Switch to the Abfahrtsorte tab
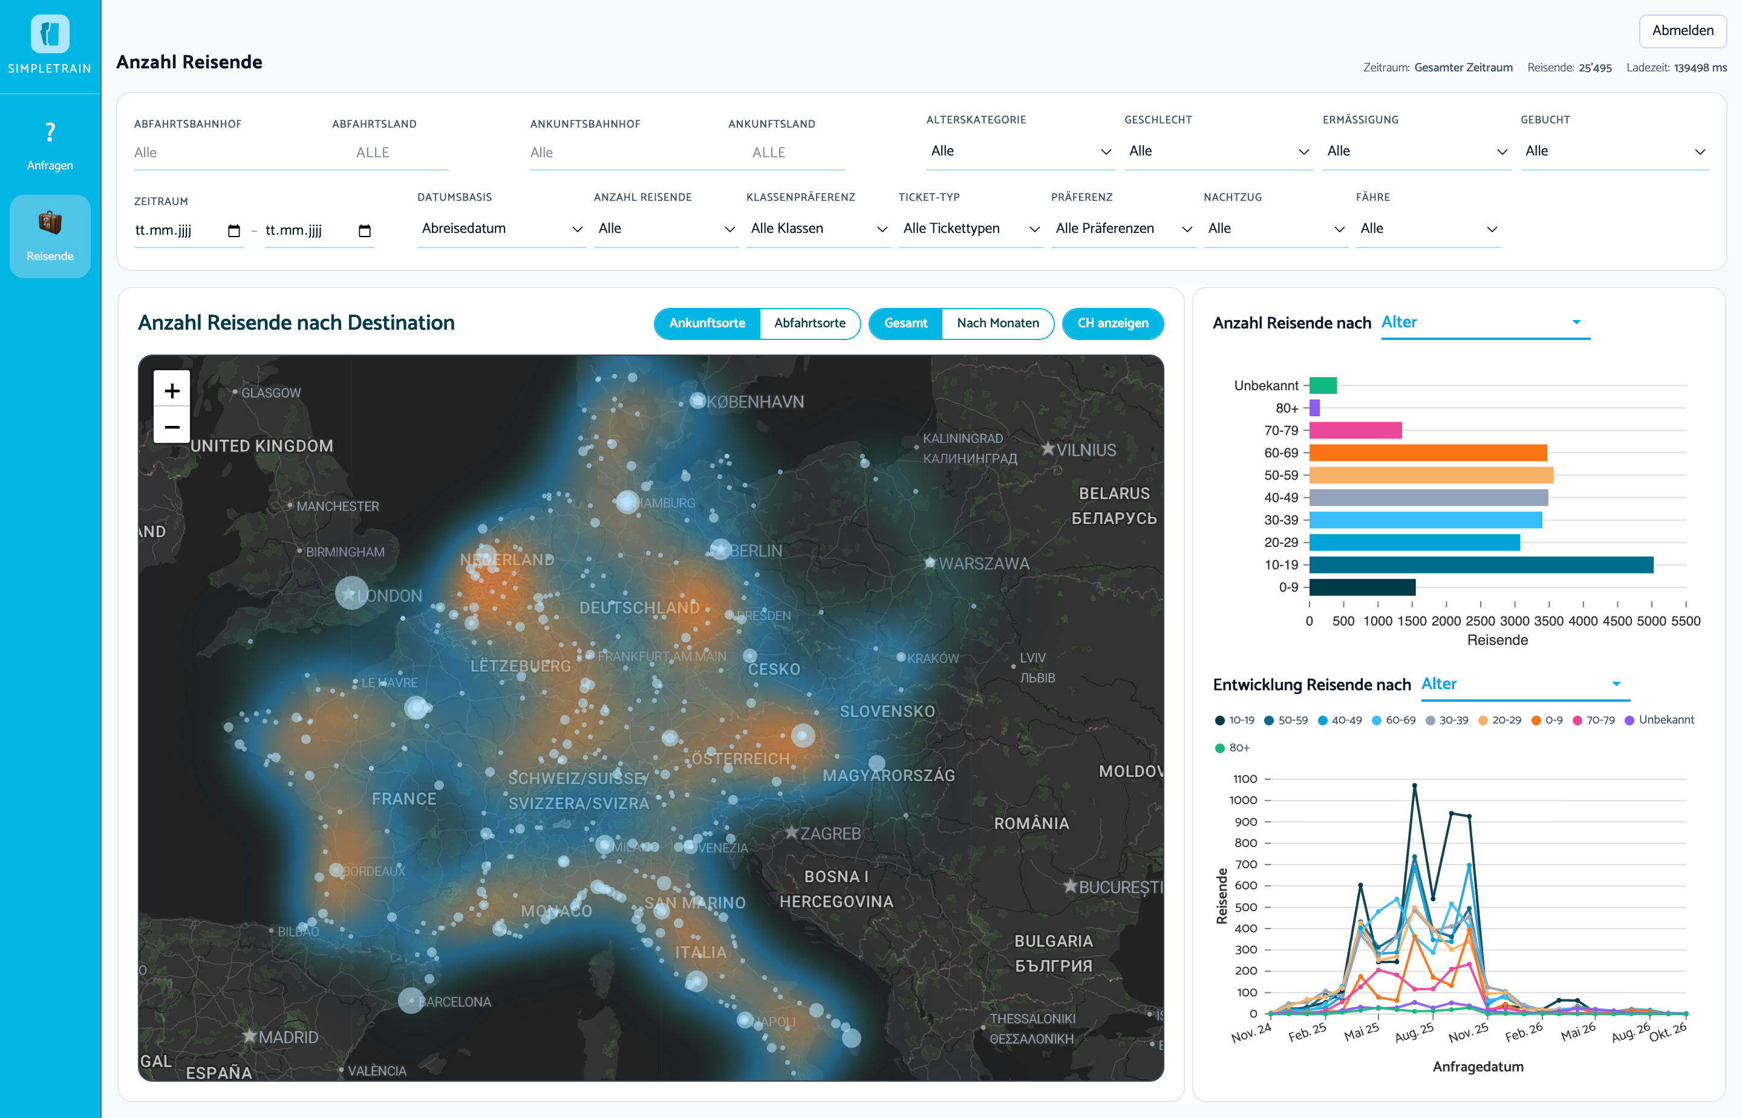The height and width of the screenshot is (1118, 1742). tap(809, 323)
